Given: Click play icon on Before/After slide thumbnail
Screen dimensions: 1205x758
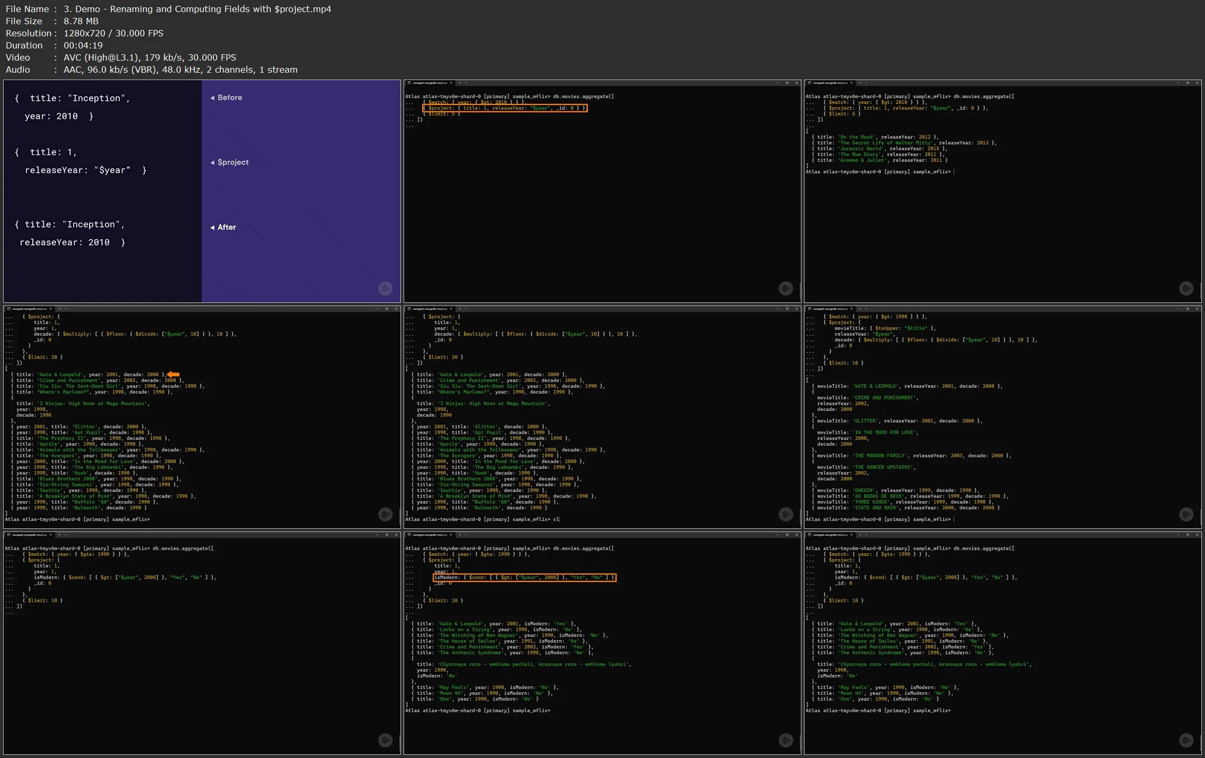Looking at the screenshot, I should coord(385,288).
